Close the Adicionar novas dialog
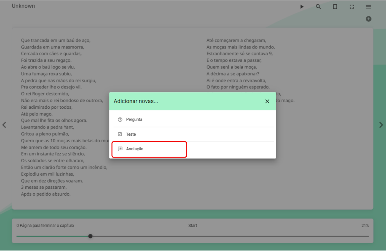Image resolution: width=386 pixels, height=251 pixels. click(267, 101)
